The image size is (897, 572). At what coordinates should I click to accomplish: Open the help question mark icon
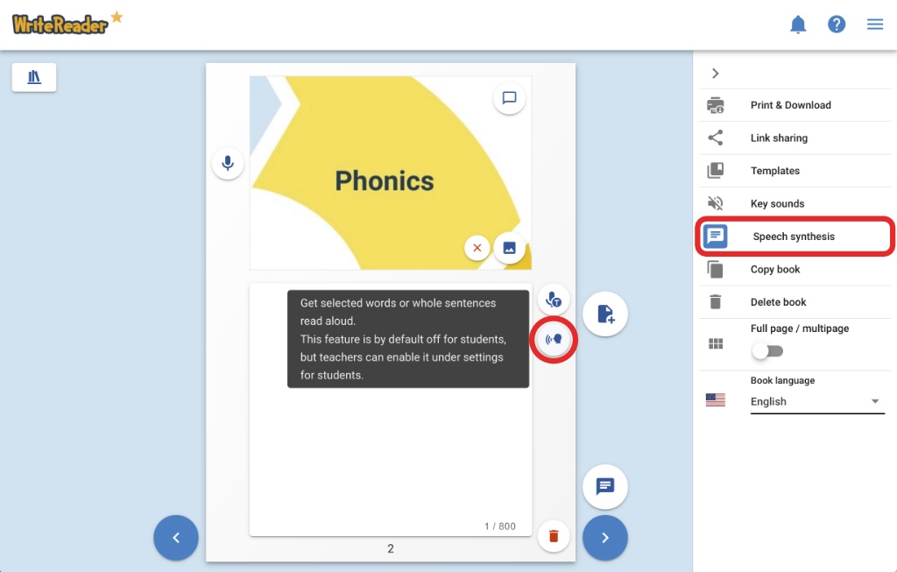tap(837, 25)
